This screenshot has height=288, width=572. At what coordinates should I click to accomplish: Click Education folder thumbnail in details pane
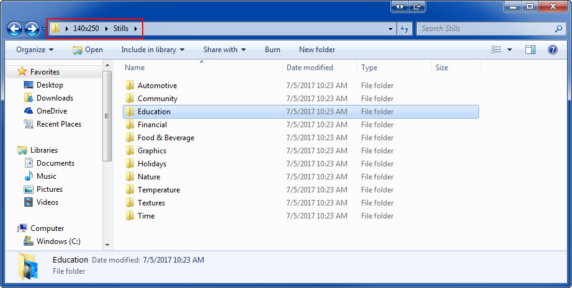(x=28, y=266)
